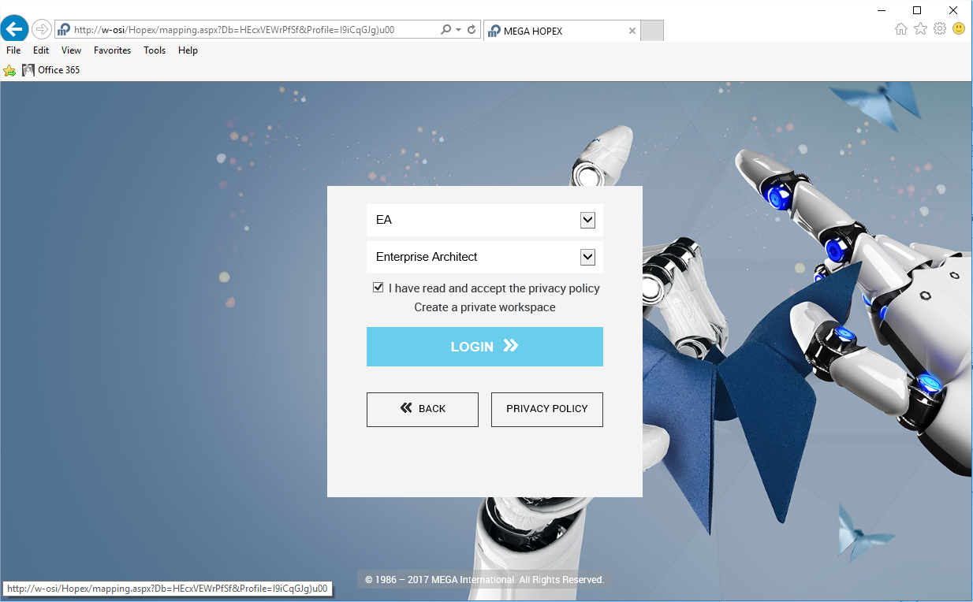Open the PRIVACY POLICY button
Screen dimensions: 973x602
(x=547, y=409)
